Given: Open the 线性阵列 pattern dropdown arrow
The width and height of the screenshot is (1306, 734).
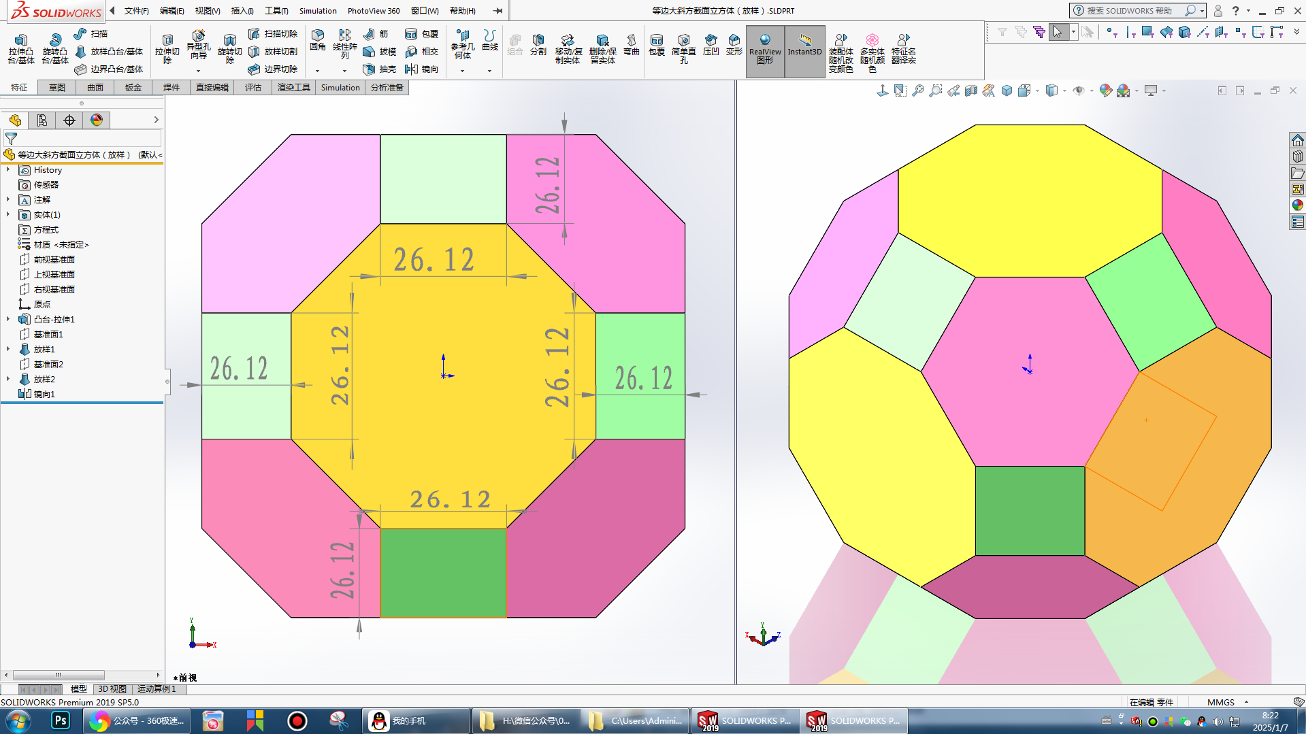Looking at the screenshot, I should (345, 71).
